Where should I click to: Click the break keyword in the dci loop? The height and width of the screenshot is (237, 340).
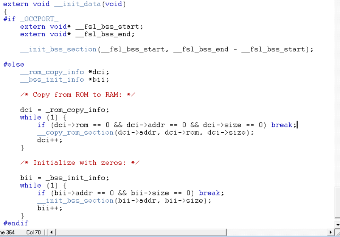282,125
